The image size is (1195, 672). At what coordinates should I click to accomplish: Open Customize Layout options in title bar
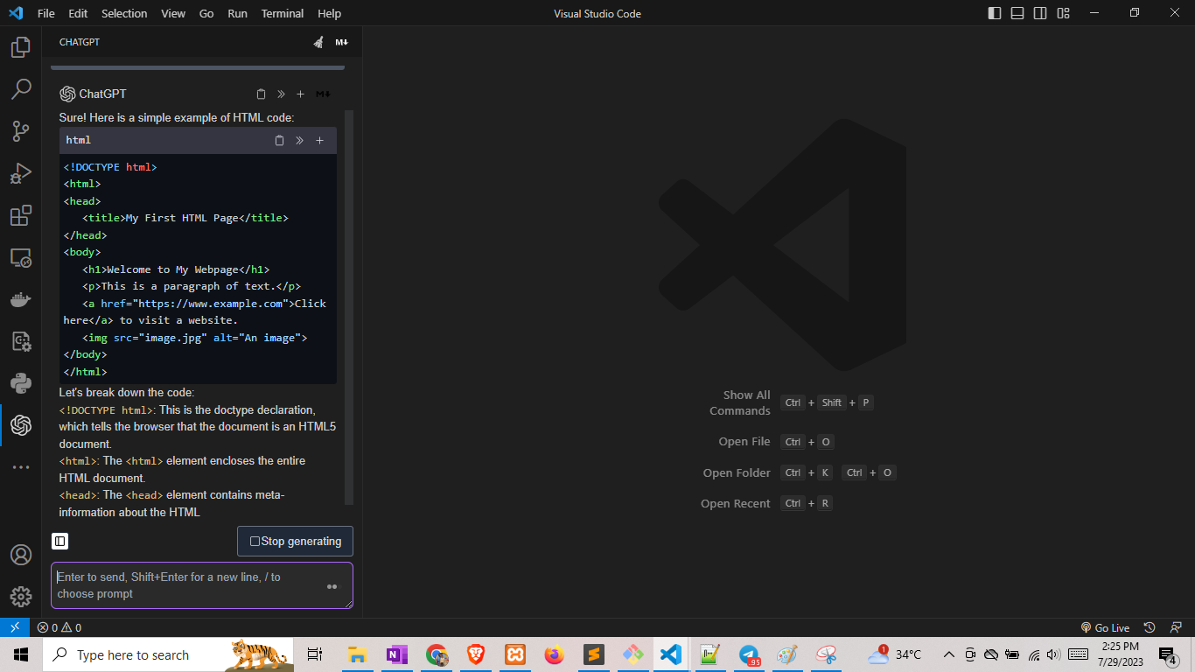(1063, 13)
